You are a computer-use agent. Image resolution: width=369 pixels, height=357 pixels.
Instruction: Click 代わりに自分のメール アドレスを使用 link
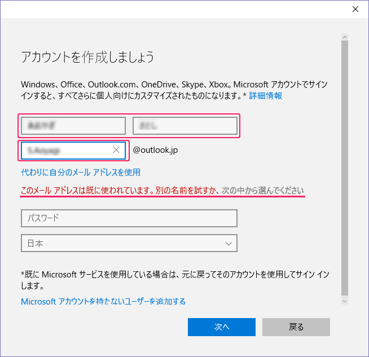81,172
